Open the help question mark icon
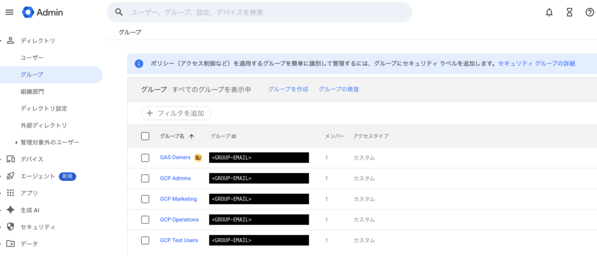 tap(589, 13)
